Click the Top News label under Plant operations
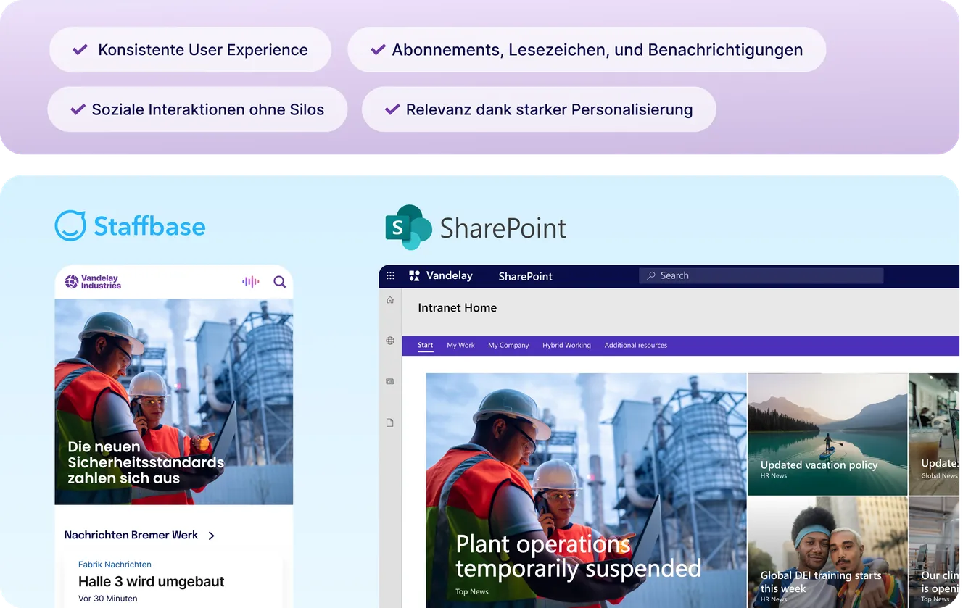The width and height of the screenshot is (963, 608). tap(472, 591)
